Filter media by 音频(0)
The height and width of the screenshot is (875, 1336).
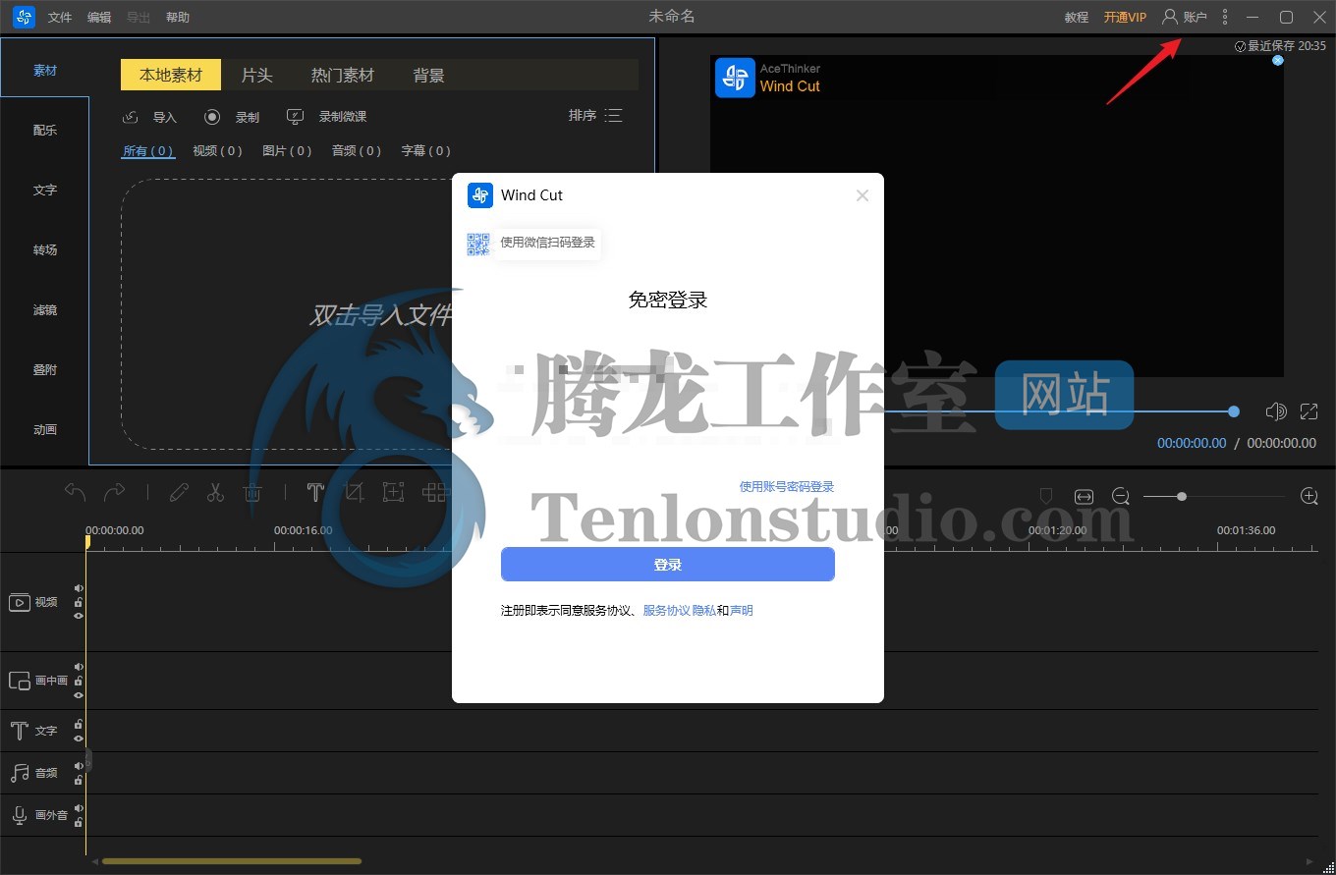coord(357,151)
